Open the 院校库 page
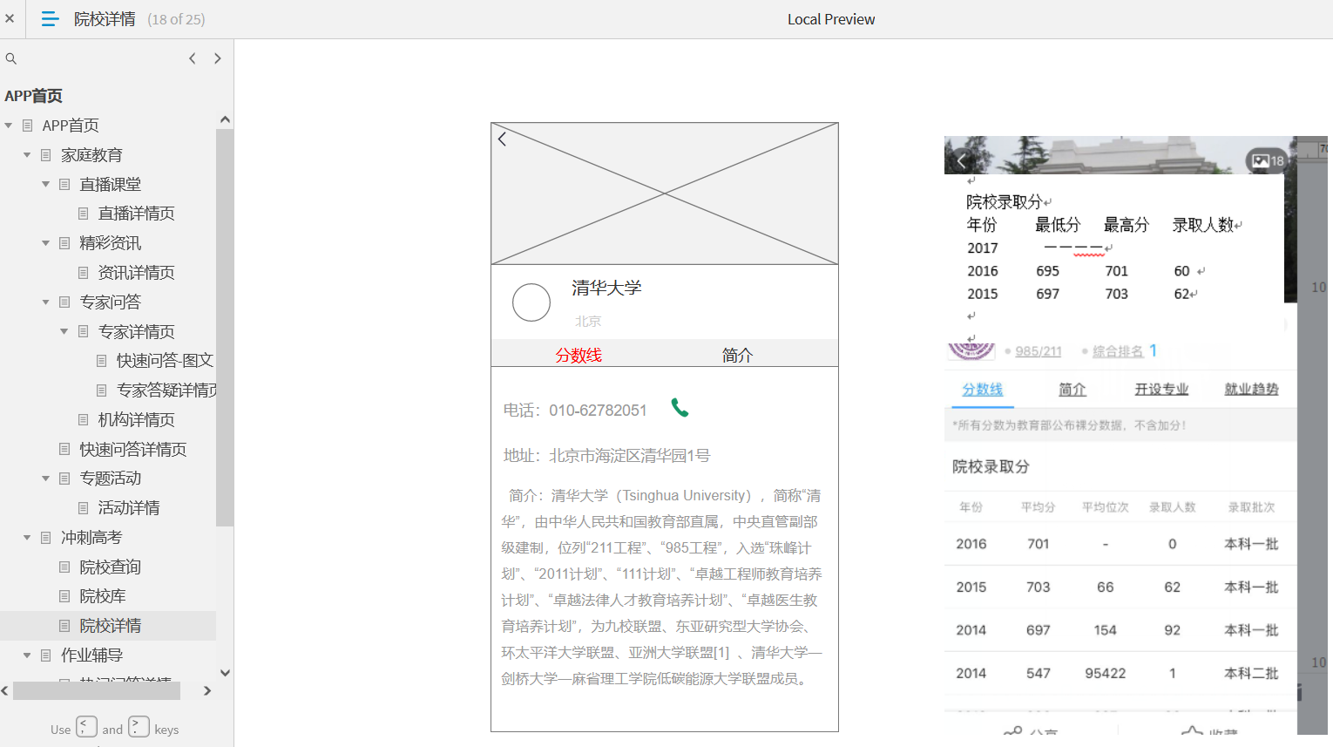This screenshot has width=1333, height=747. (103, 596)
